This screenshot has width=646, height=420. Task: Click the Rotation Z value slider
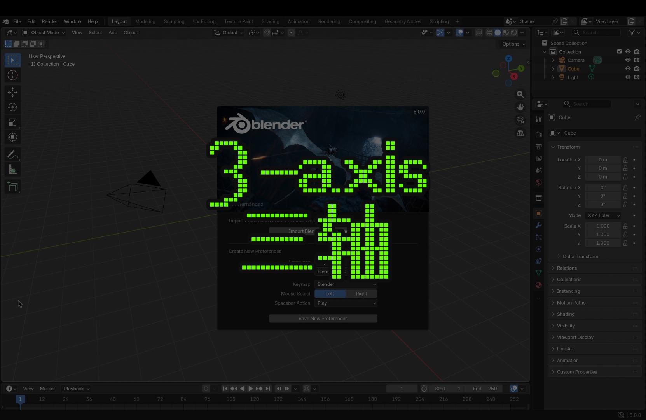[603, 205]
